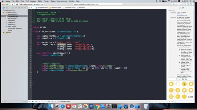Select the Navigation Controller back-arrow object
Image resolution: width=197 pixels, height=110 pixels.
184,84
